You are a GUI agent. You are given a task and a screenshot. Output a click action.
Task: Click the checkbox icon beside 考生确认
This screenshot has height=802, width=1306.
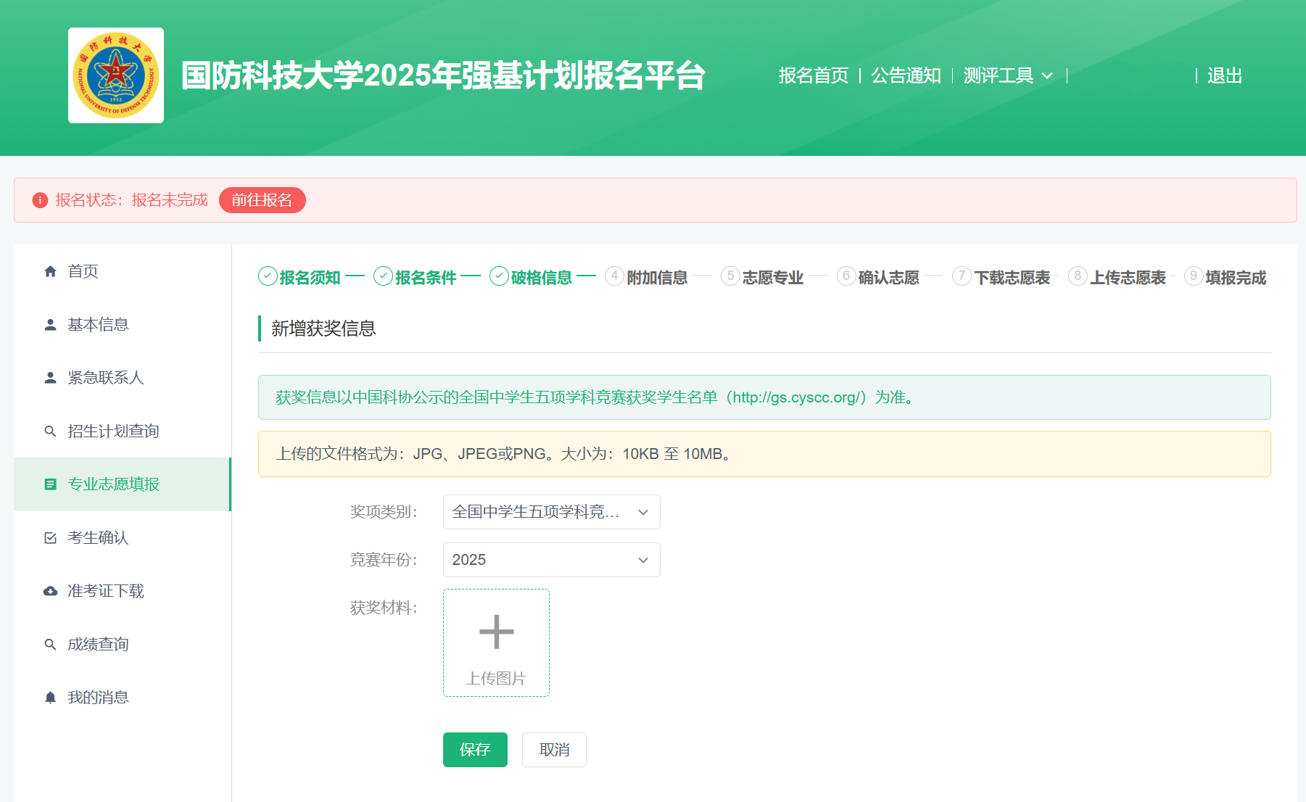pos(50,538)
